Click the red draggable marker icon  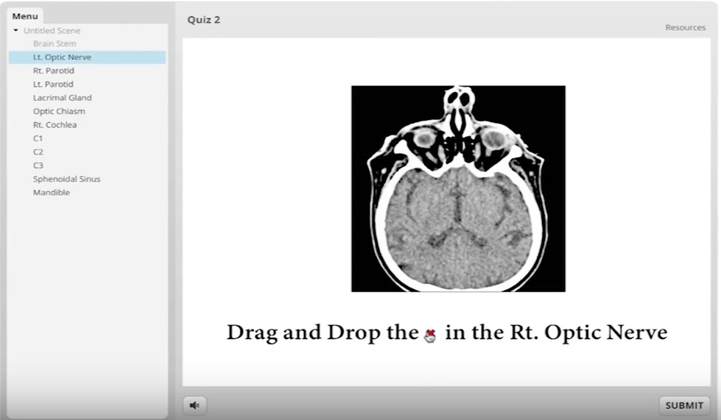click(431, 335)
